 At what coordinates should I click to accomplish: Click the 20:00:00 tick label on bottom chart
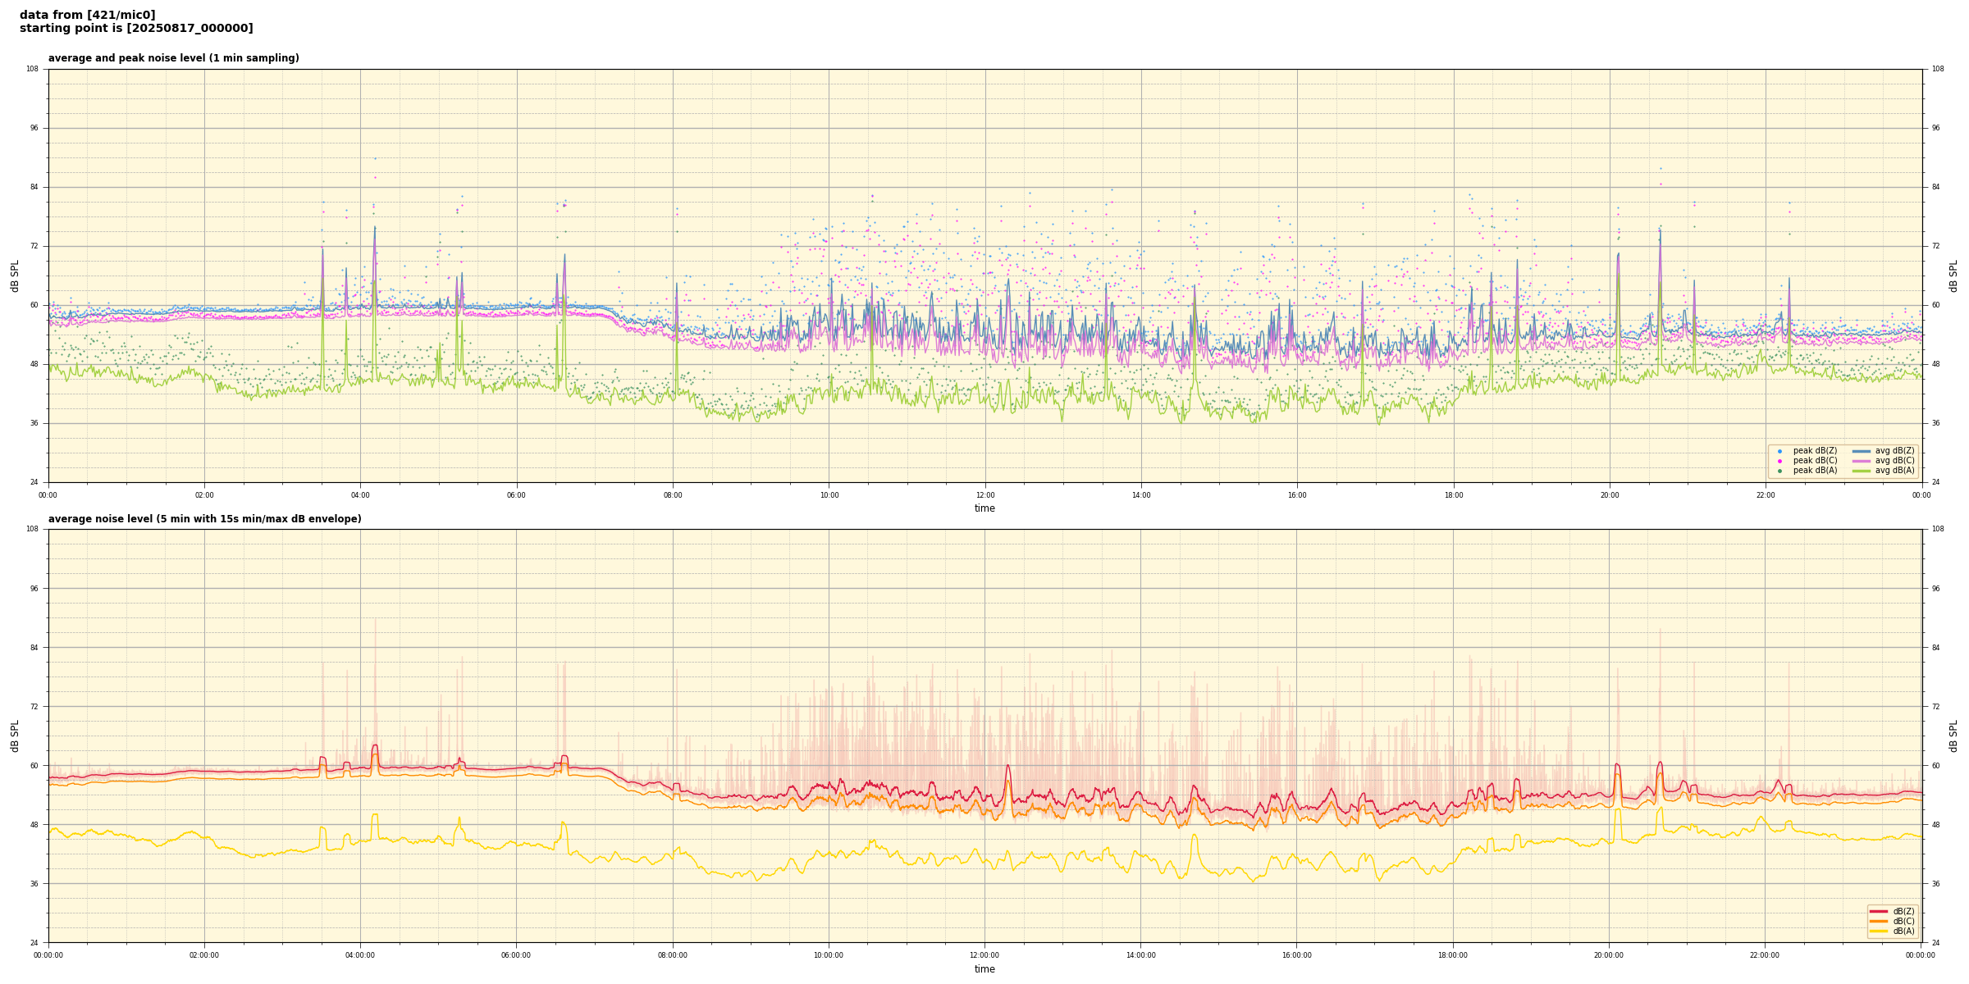1608,955
